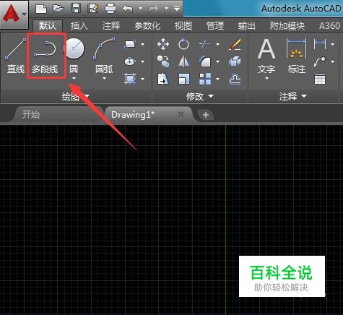Open the A360 ribbon tab
The image size is (343, 315).
(329, 25)
